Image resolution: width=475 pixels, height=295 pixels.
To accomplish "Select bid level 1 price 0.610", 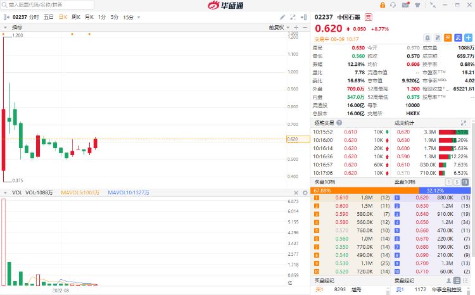I will [x=342, y=198].
